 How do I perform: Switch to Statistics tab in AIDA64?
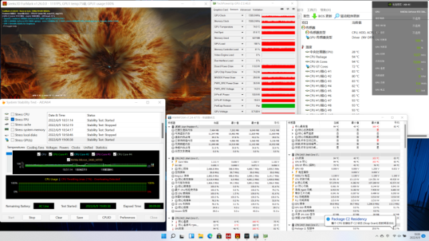[101, 148]
